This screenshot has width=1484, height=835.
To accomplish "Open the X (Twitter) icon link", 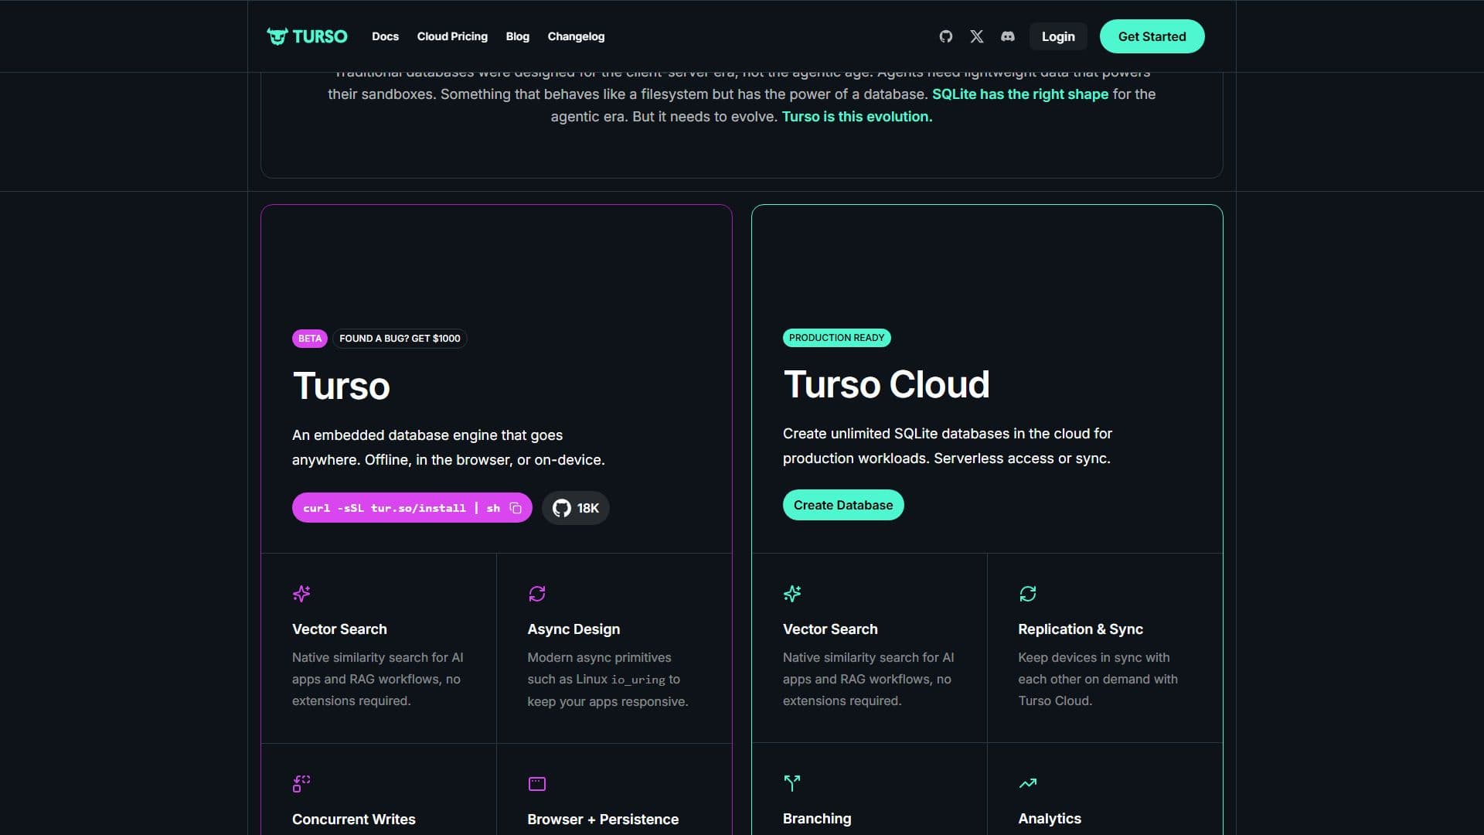I will [977, 36].
